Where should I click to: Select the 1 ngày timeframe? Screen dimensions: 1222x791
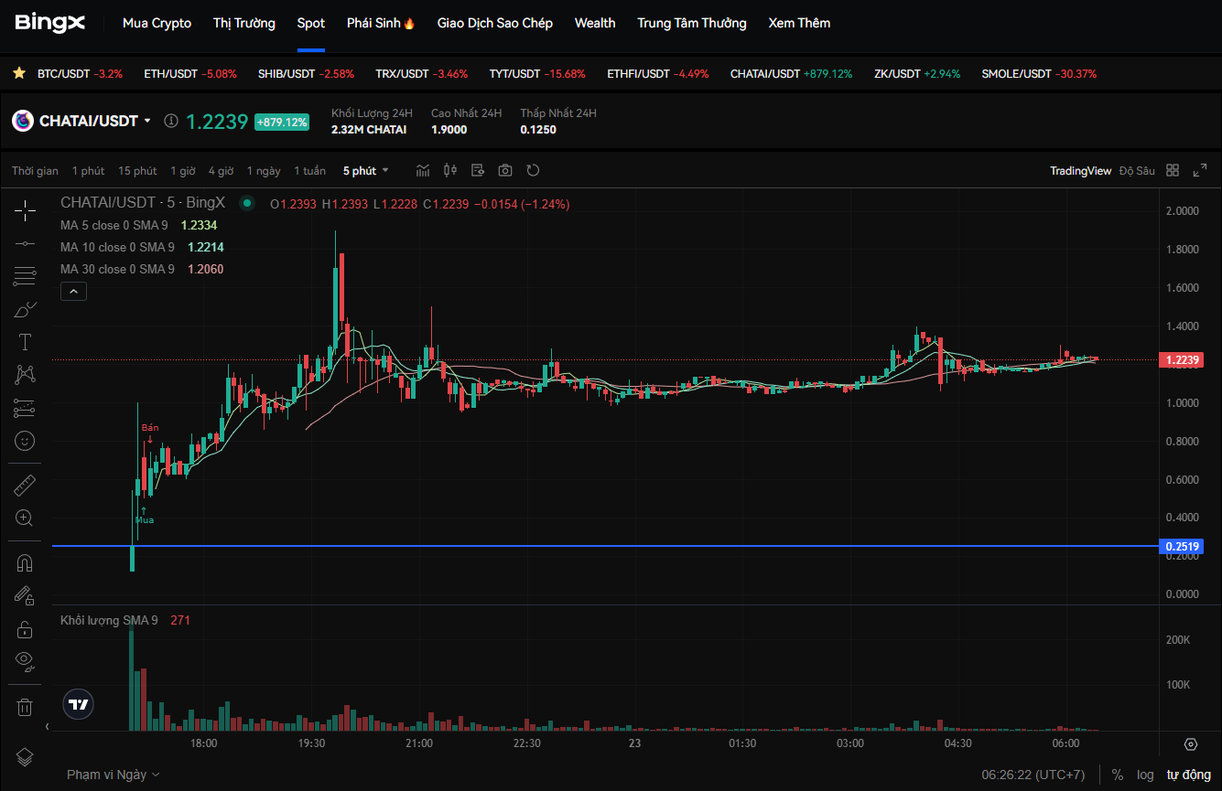264,171
